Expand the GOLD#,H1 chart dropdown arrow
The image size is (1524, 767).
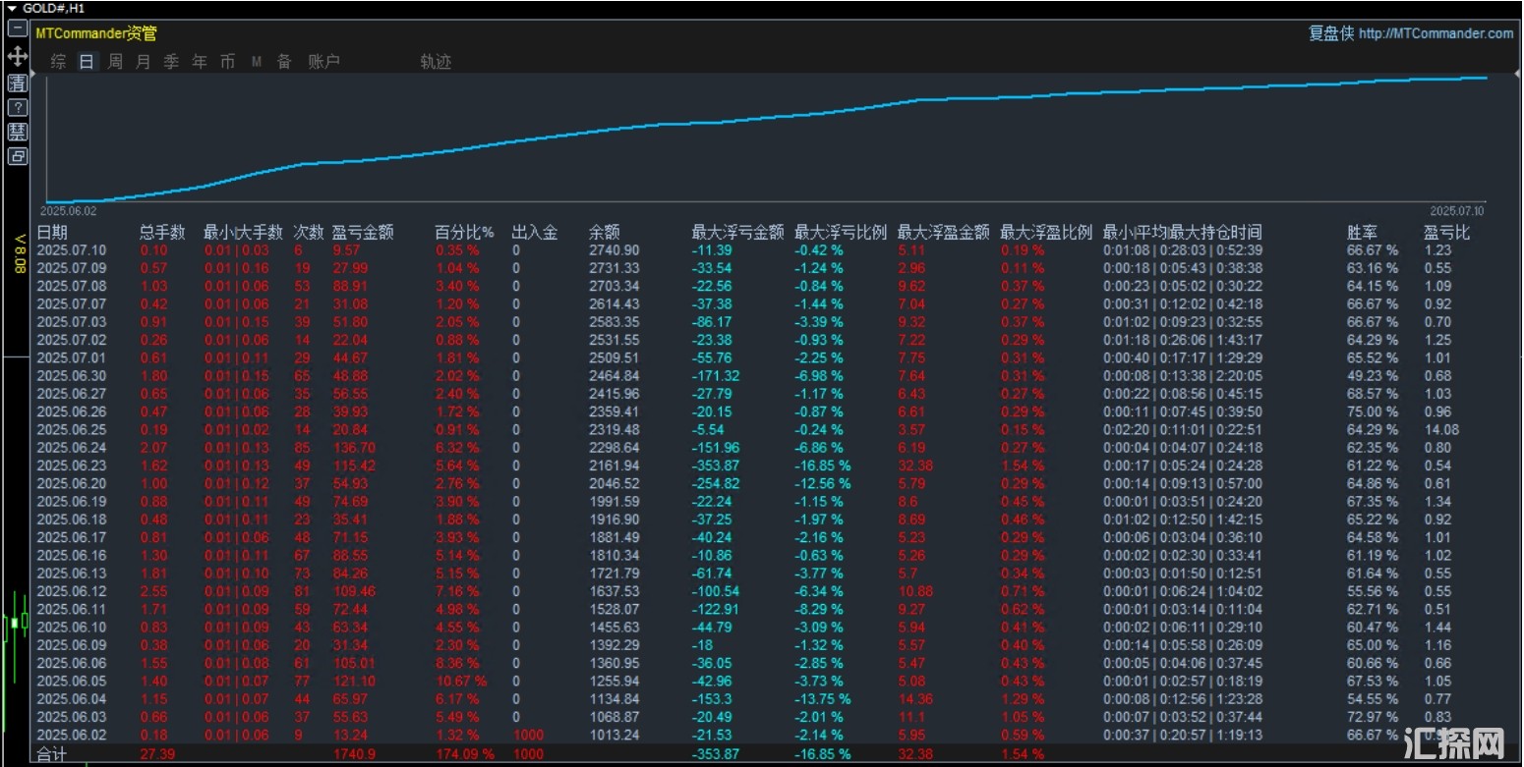12,8
